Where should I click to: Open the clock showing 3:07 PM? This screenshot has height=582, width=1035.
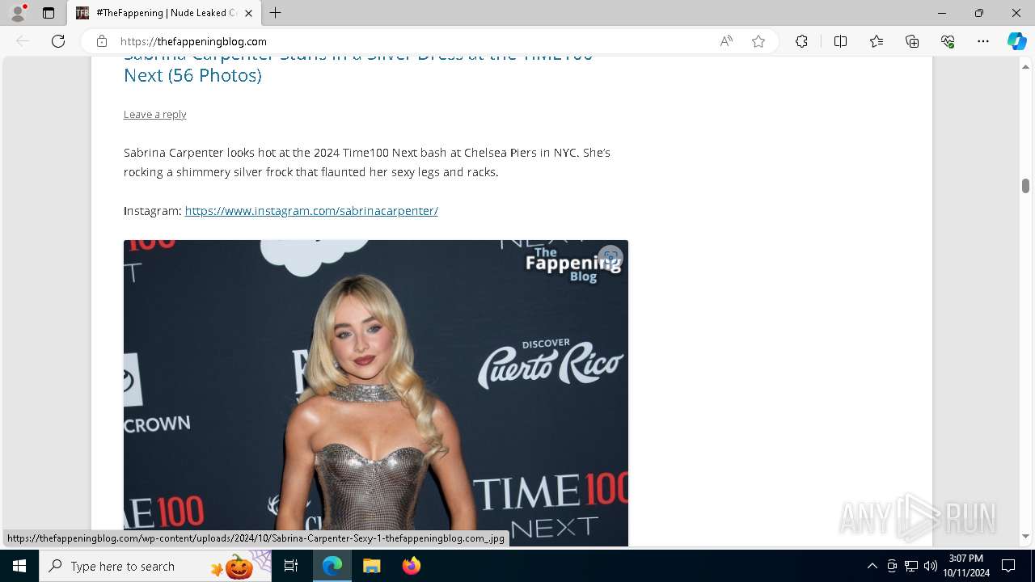coord(966,566)
